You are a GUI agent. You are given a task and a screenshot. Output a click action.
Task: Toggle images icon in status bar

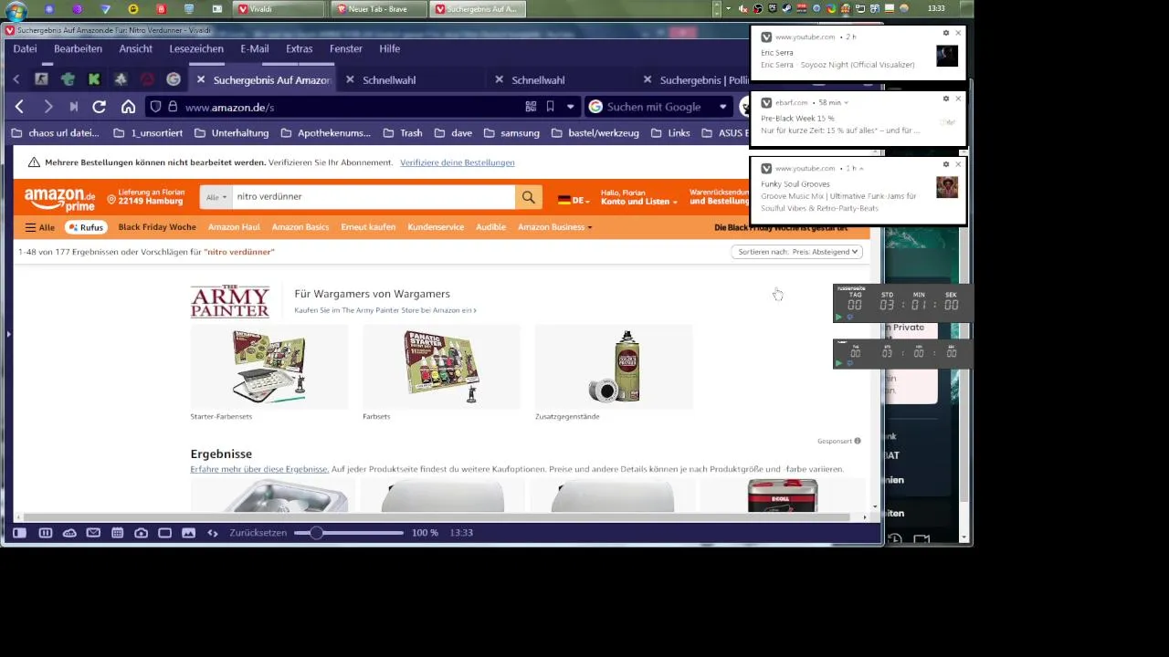coord(188,533)
